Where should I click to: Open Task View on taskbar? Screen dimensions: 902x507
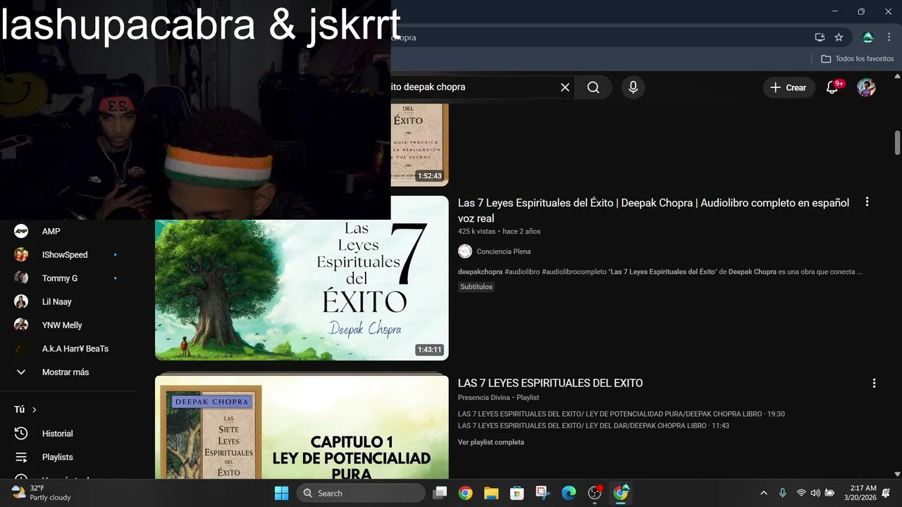[440, 493]
